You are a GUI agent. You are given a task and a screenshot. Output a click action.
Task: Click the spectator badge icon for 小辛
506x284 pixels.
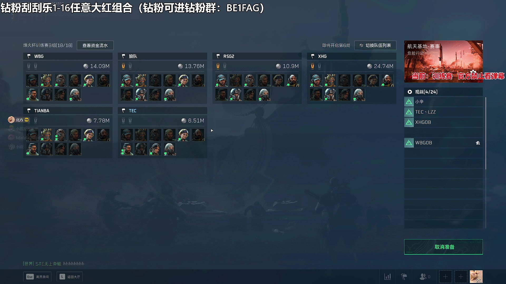pyautogui.click(x=409, y=102)
